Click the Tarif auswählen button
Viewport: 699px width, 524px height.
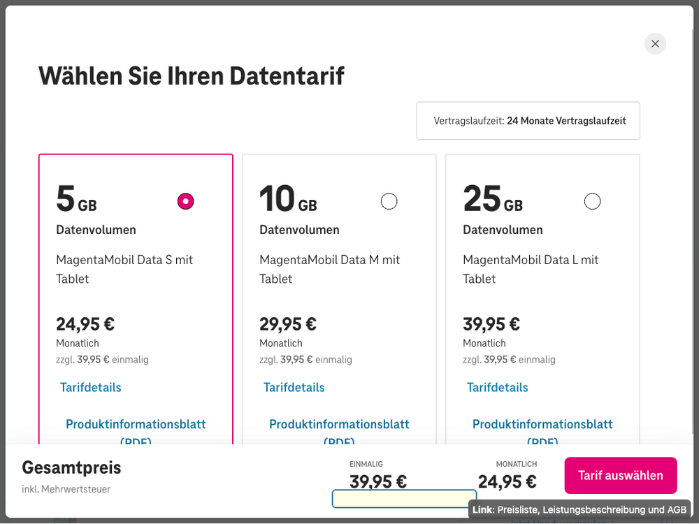tap(620, 475)
